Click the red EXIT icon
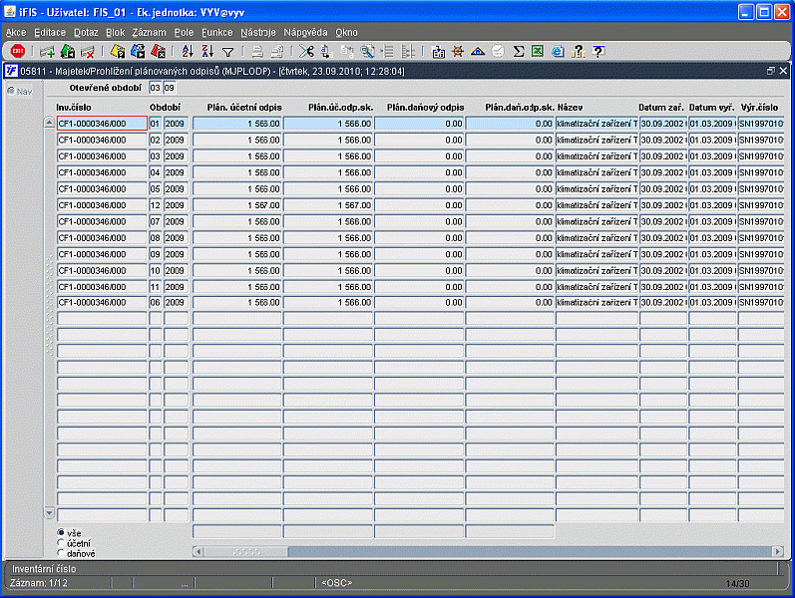The height and width of the screenshot is (598, 795). point(18,51)
